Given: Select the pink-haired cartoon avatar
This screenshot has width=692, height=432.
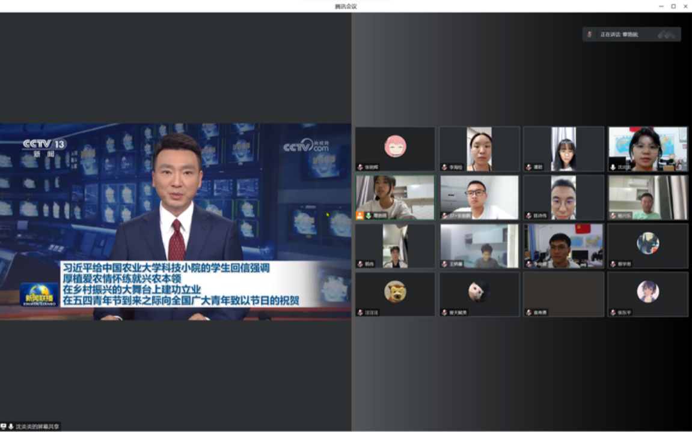Looking at the screenshot, I should (395, 146).
